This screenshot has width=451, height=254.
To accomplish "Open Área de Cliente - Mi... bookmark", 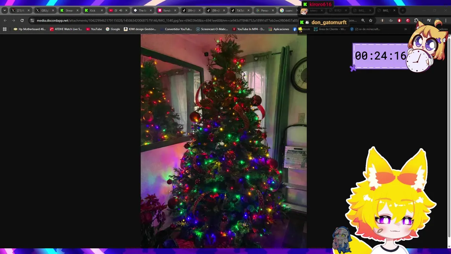I will 330,29.
